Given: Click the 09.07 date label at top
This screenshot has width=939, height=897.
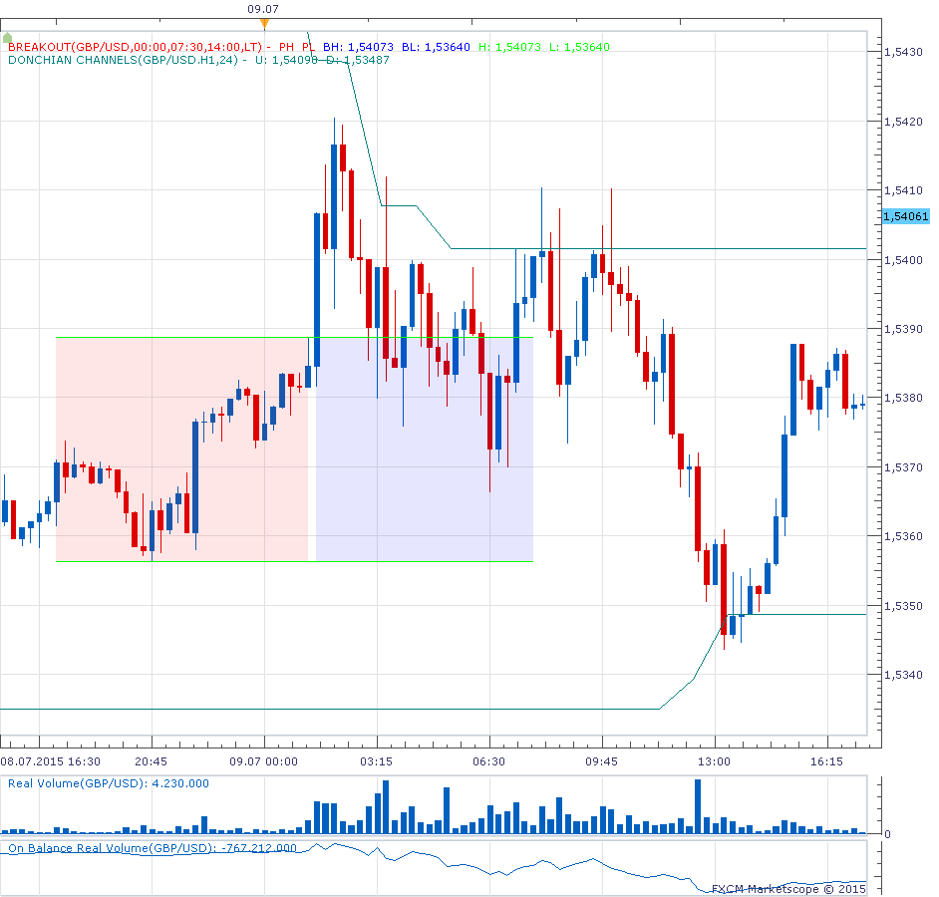Looking at the screenshot, I should click(263, 9).
